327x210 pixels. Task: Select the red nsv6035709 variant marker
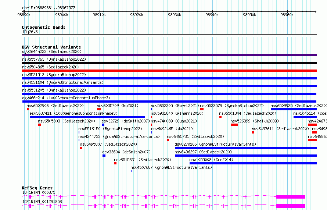tap(99, 109)
